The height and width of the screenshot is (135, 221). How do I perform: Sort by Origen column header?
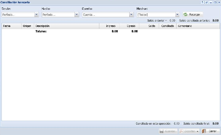(28, 26)
